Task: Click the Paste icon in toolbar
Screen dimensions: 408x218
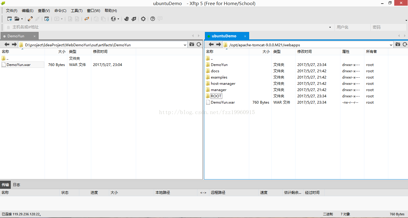Action: [103, 19]
